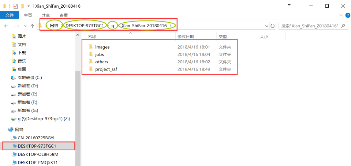Click the Refresh button beside address bar
The width and height of the screenshot is (351, 166).
coord(273,26)
